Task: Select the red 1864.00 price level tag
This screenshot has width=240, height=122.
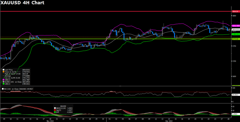Action: coord(235,11)
